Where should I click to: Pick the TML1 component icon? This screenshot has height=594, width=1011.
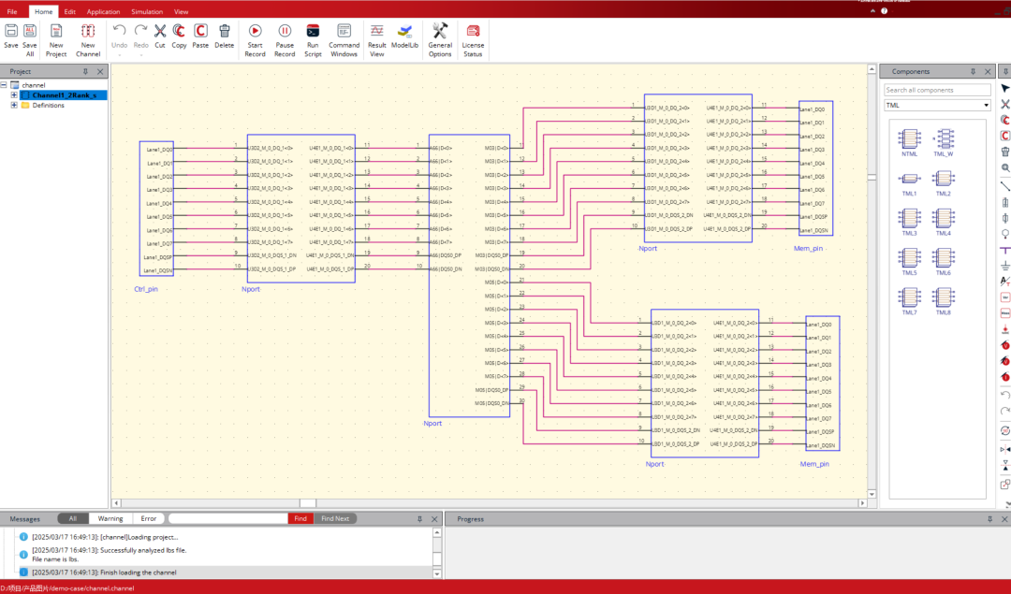tap(909, 179)
